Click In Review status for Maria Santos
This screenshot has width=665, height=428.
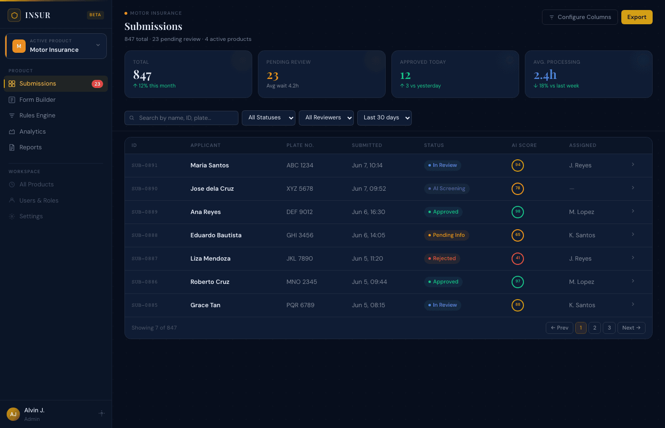tap(442, 165)
